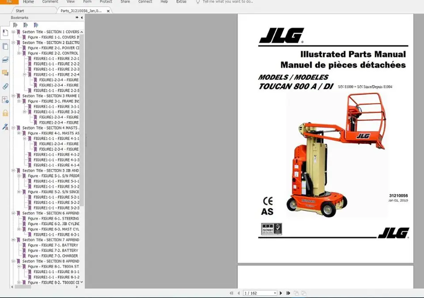Click the Tell me search field
The image size is (424, 298).
pos(228,2)
